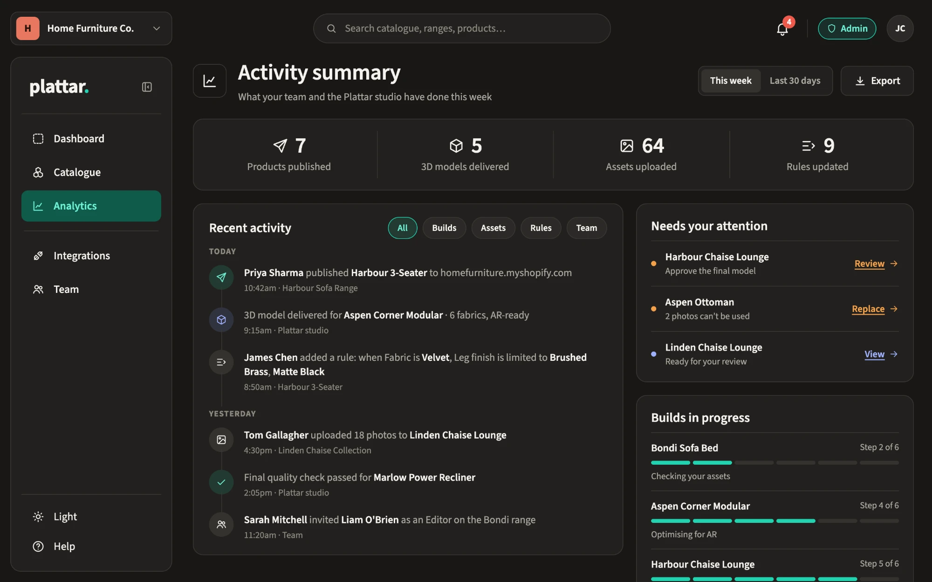Filter recent activity by All
Image resolution: width=932 pixels, height=582 pixels.
tap(403, 228)
